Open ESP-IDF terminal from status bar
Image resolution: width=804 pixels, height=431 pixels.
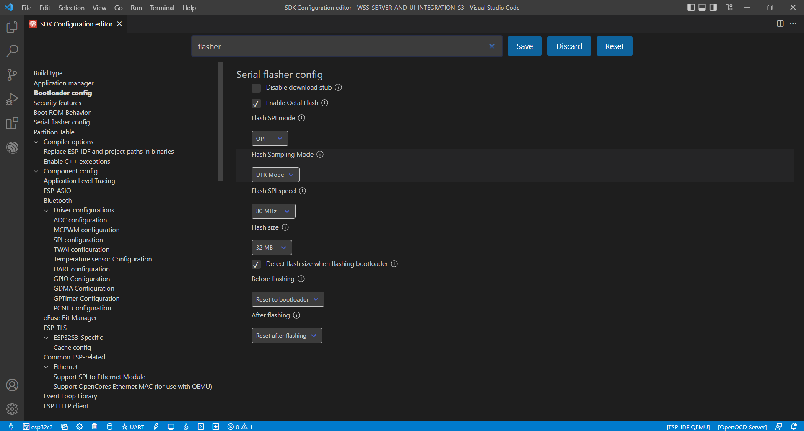pyautogui.click(x=201, y=426)
